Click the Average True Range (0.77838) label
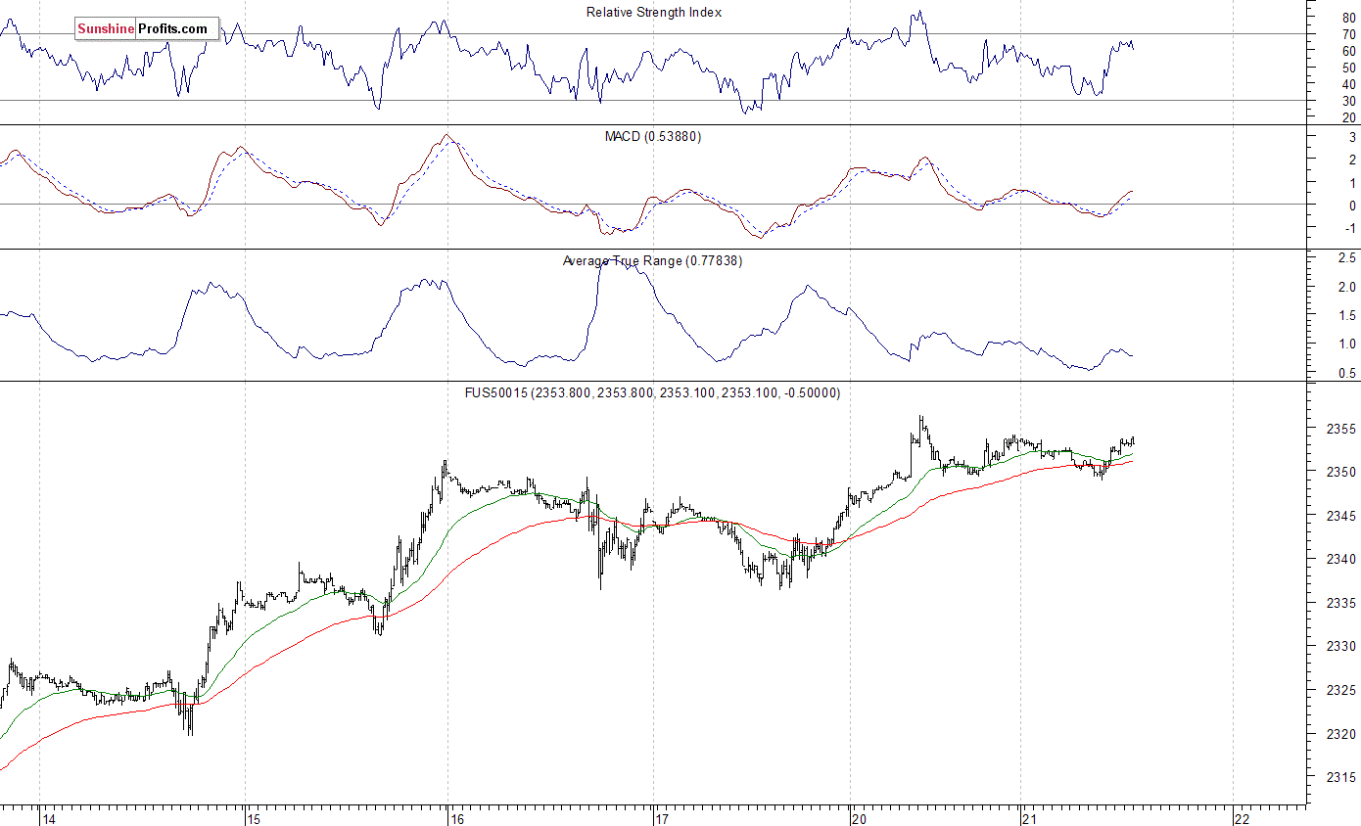1361x826 pixels. click(653, 260)
